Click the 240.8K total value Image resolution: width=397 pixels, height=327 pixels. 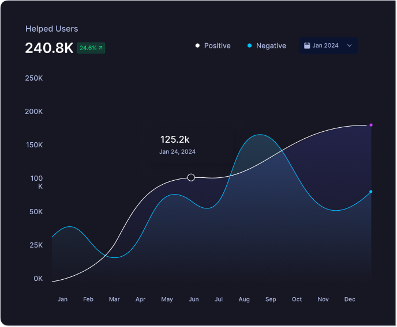pyautogui.click(x=49, y=48)
